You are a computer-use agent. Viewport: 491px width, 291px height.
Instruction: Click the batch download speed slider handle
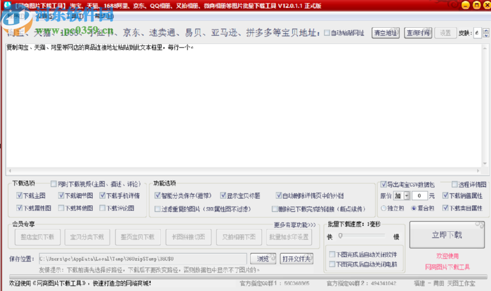[x=340, y=235]
